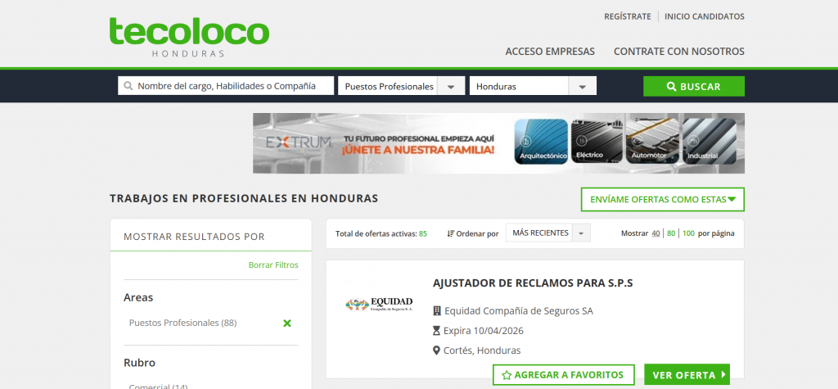Click the magnifier icon in search field
Viewport: 838px width, 389px height.
click(x=128, y=86)
